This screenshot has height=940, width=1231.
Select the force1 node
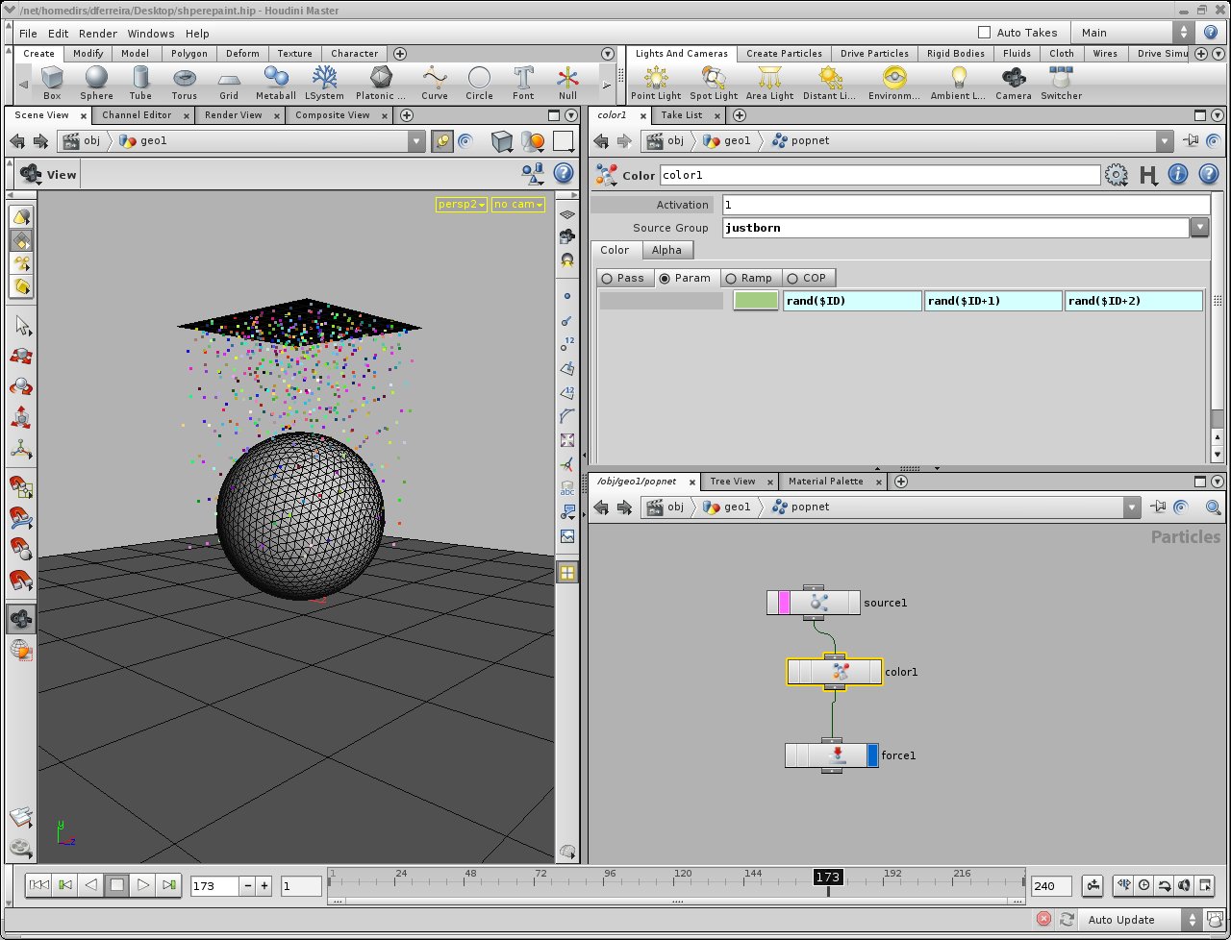click(x=832, y=755)
